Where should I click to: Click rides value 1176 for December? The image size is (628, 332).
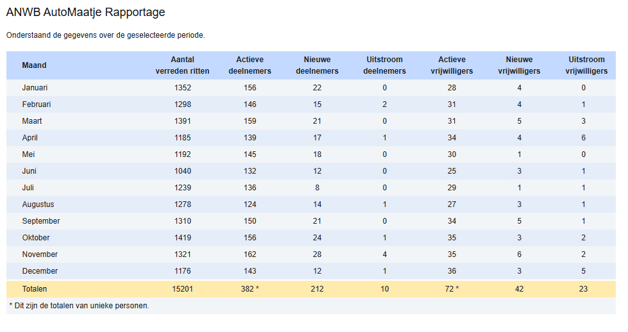[x=183, y=271]
